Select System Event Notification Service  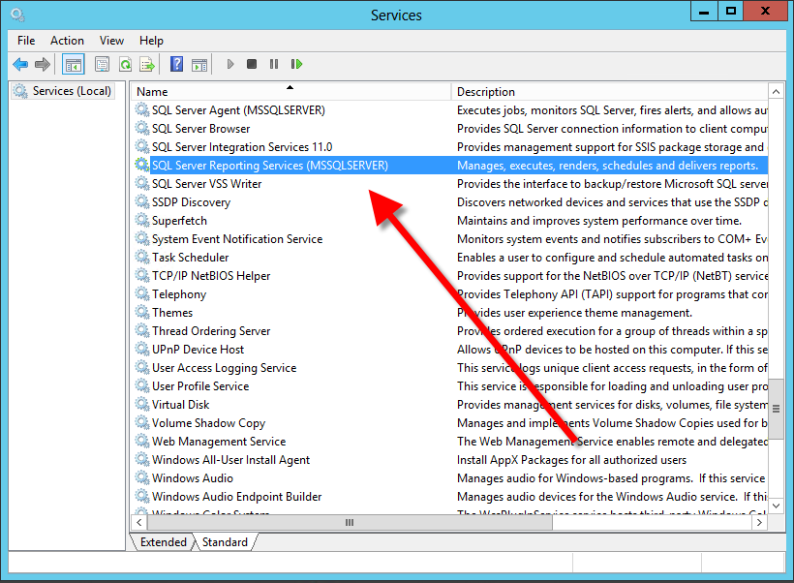[237, 238]
